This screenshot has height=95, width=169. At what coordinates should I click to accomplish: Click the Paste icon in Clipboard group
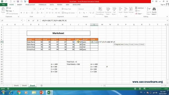click(3, 9)
